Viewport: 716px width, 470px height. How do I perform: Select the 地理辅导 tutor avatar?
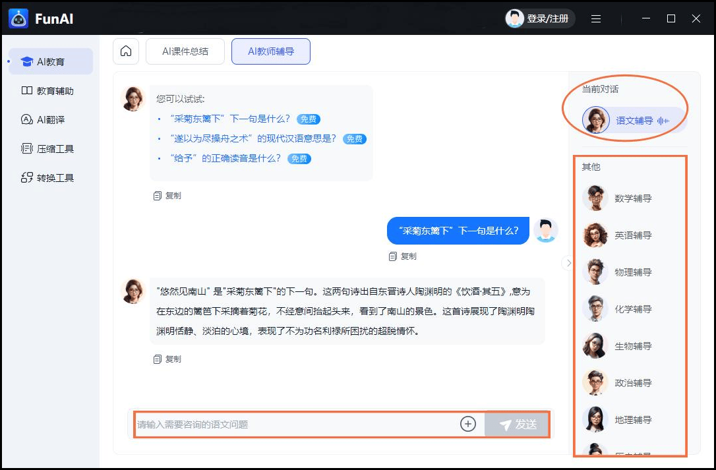(x=595, y=419)
